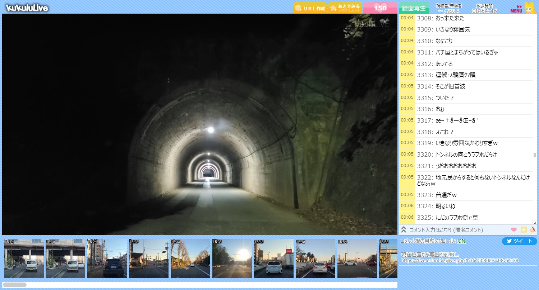This screenshot has width=539, height=290.
Task: Open the 15:43 traffic thumbnail
Action: (274, 258)
